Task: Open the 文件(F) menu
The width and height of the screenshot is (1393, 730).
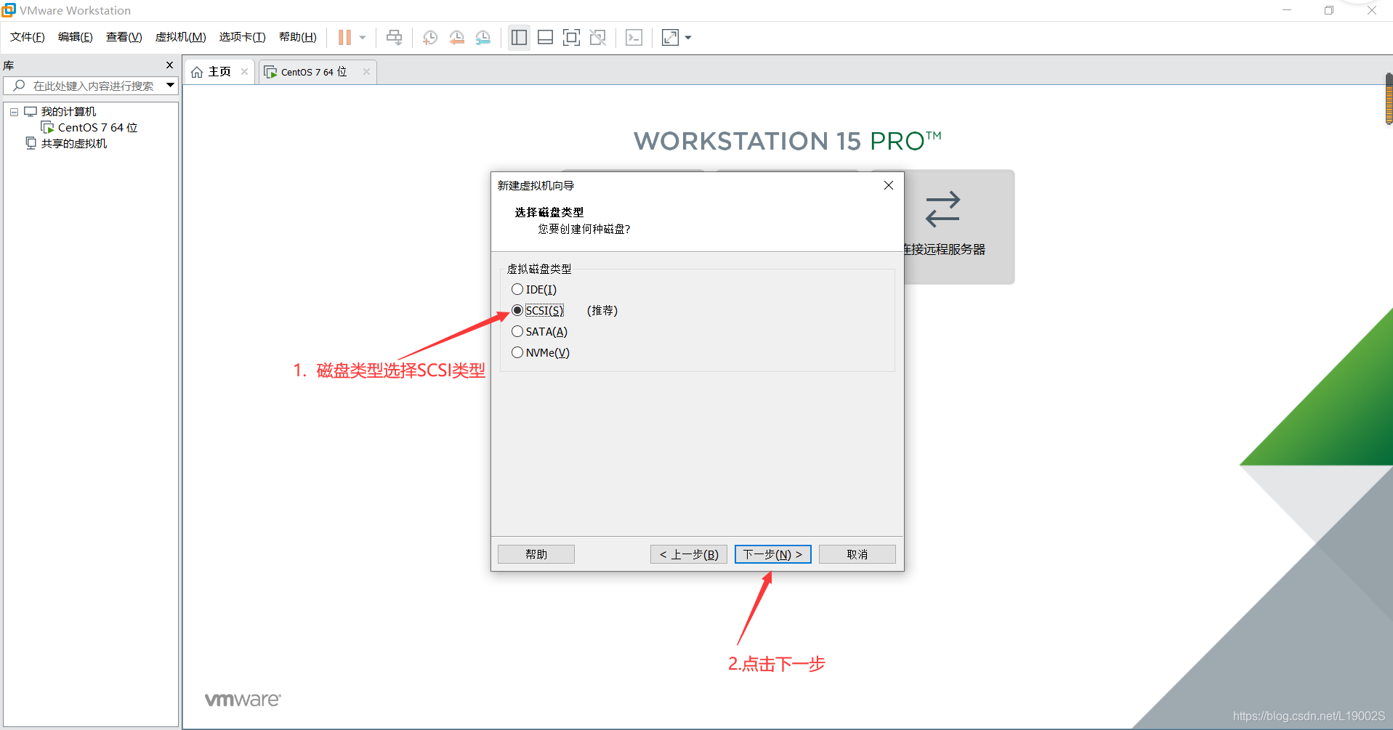Action: click(28, 37)
